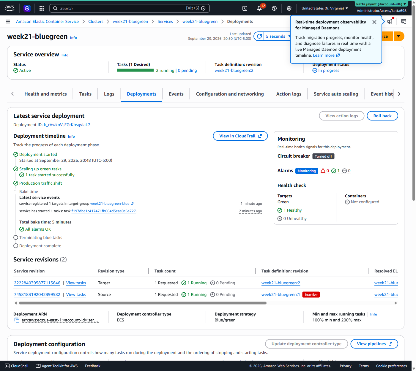Expand the orange split-button dropdown arrow
This screenshot has height=371, width=416.
[x=399, y=36]
